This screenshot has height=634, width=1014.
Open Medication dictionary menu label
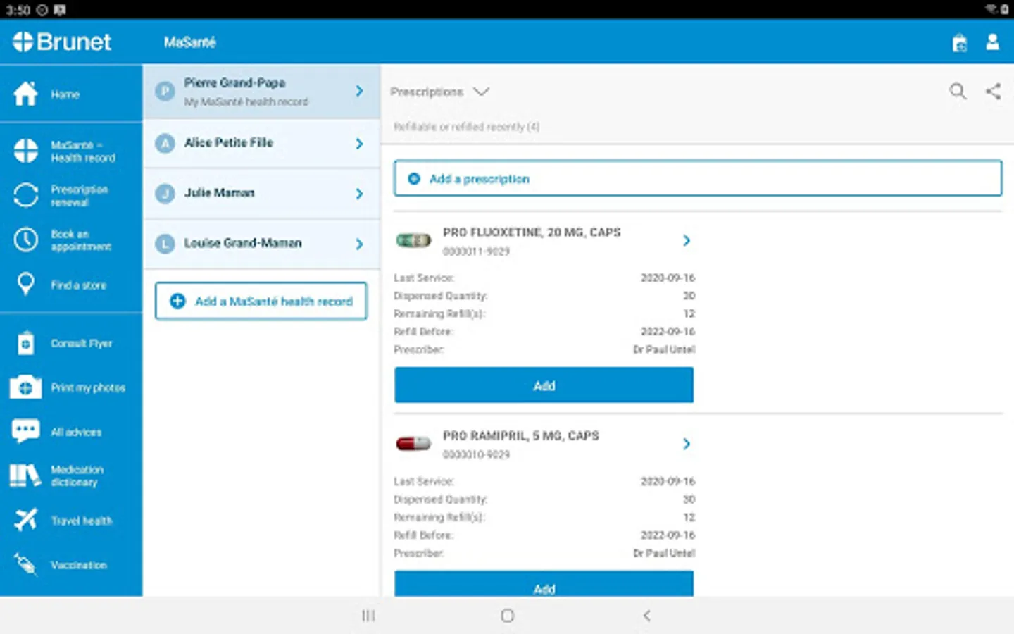[x=77, y=476]
